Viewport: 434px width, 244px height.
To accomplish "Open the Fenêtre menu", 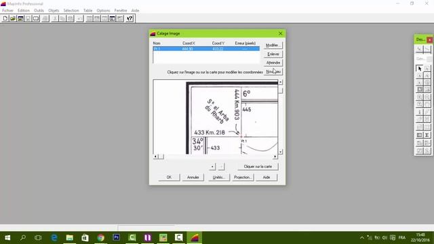I will click(x=121, y=11).
